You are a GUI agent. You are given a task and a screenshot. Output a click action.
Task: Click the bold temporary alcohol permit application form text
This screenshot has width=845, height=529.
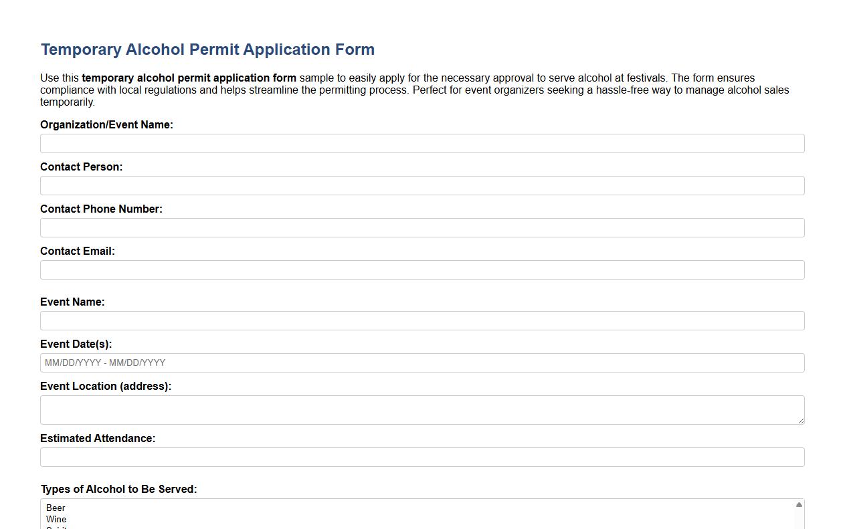pos(188,78)
